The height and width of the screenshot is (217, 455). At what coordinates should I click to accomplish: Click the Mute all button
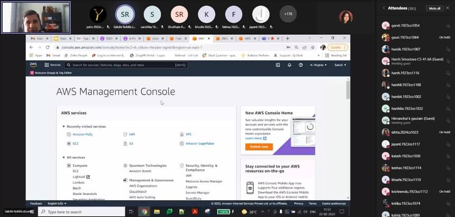pos(434,8)
